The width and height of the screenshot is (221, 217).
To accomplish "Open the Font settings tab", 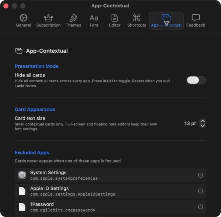I will [x=94, y=21].
